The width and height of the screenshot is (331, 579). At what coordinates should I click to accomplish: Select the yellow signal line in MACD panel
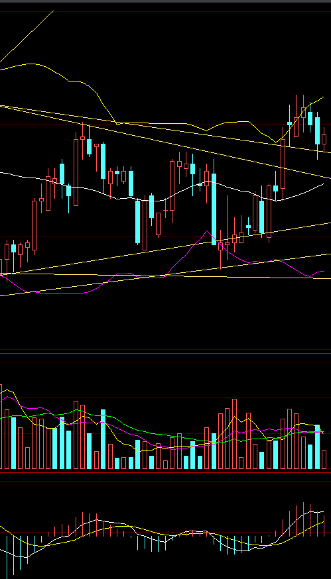[148, 530]
